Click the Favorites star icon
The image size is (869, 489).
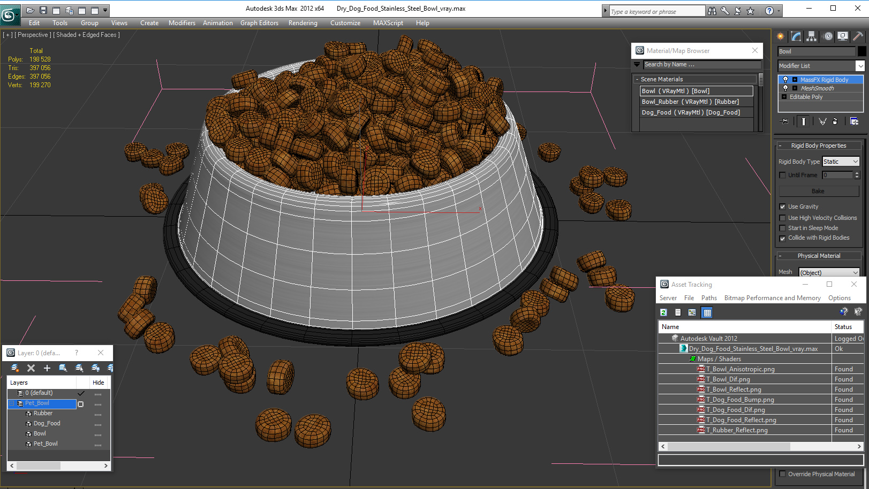point(750,11)
